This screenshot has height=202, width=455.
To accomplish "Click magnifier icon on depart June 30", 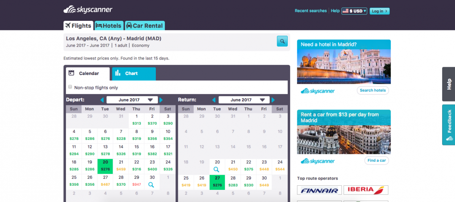I will click(151, 185).
